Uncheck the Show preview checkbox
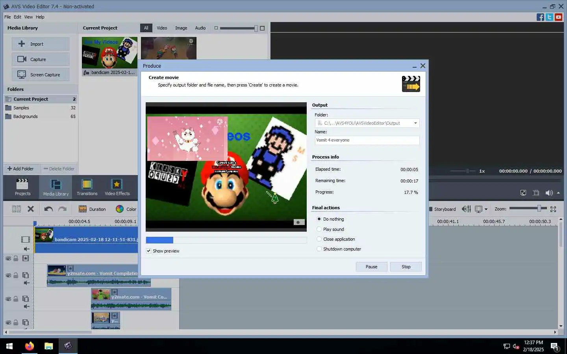Image resolution: width=567 pixels, height=354 pixels. pos(148,251)
